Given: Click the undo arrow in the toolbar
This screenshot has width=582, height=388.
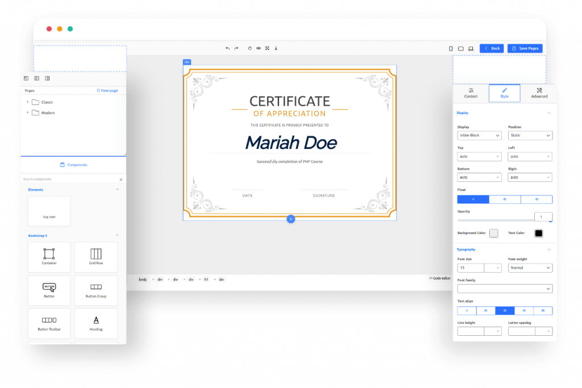Looking at the screenshot, I should (x=227, y=48).
